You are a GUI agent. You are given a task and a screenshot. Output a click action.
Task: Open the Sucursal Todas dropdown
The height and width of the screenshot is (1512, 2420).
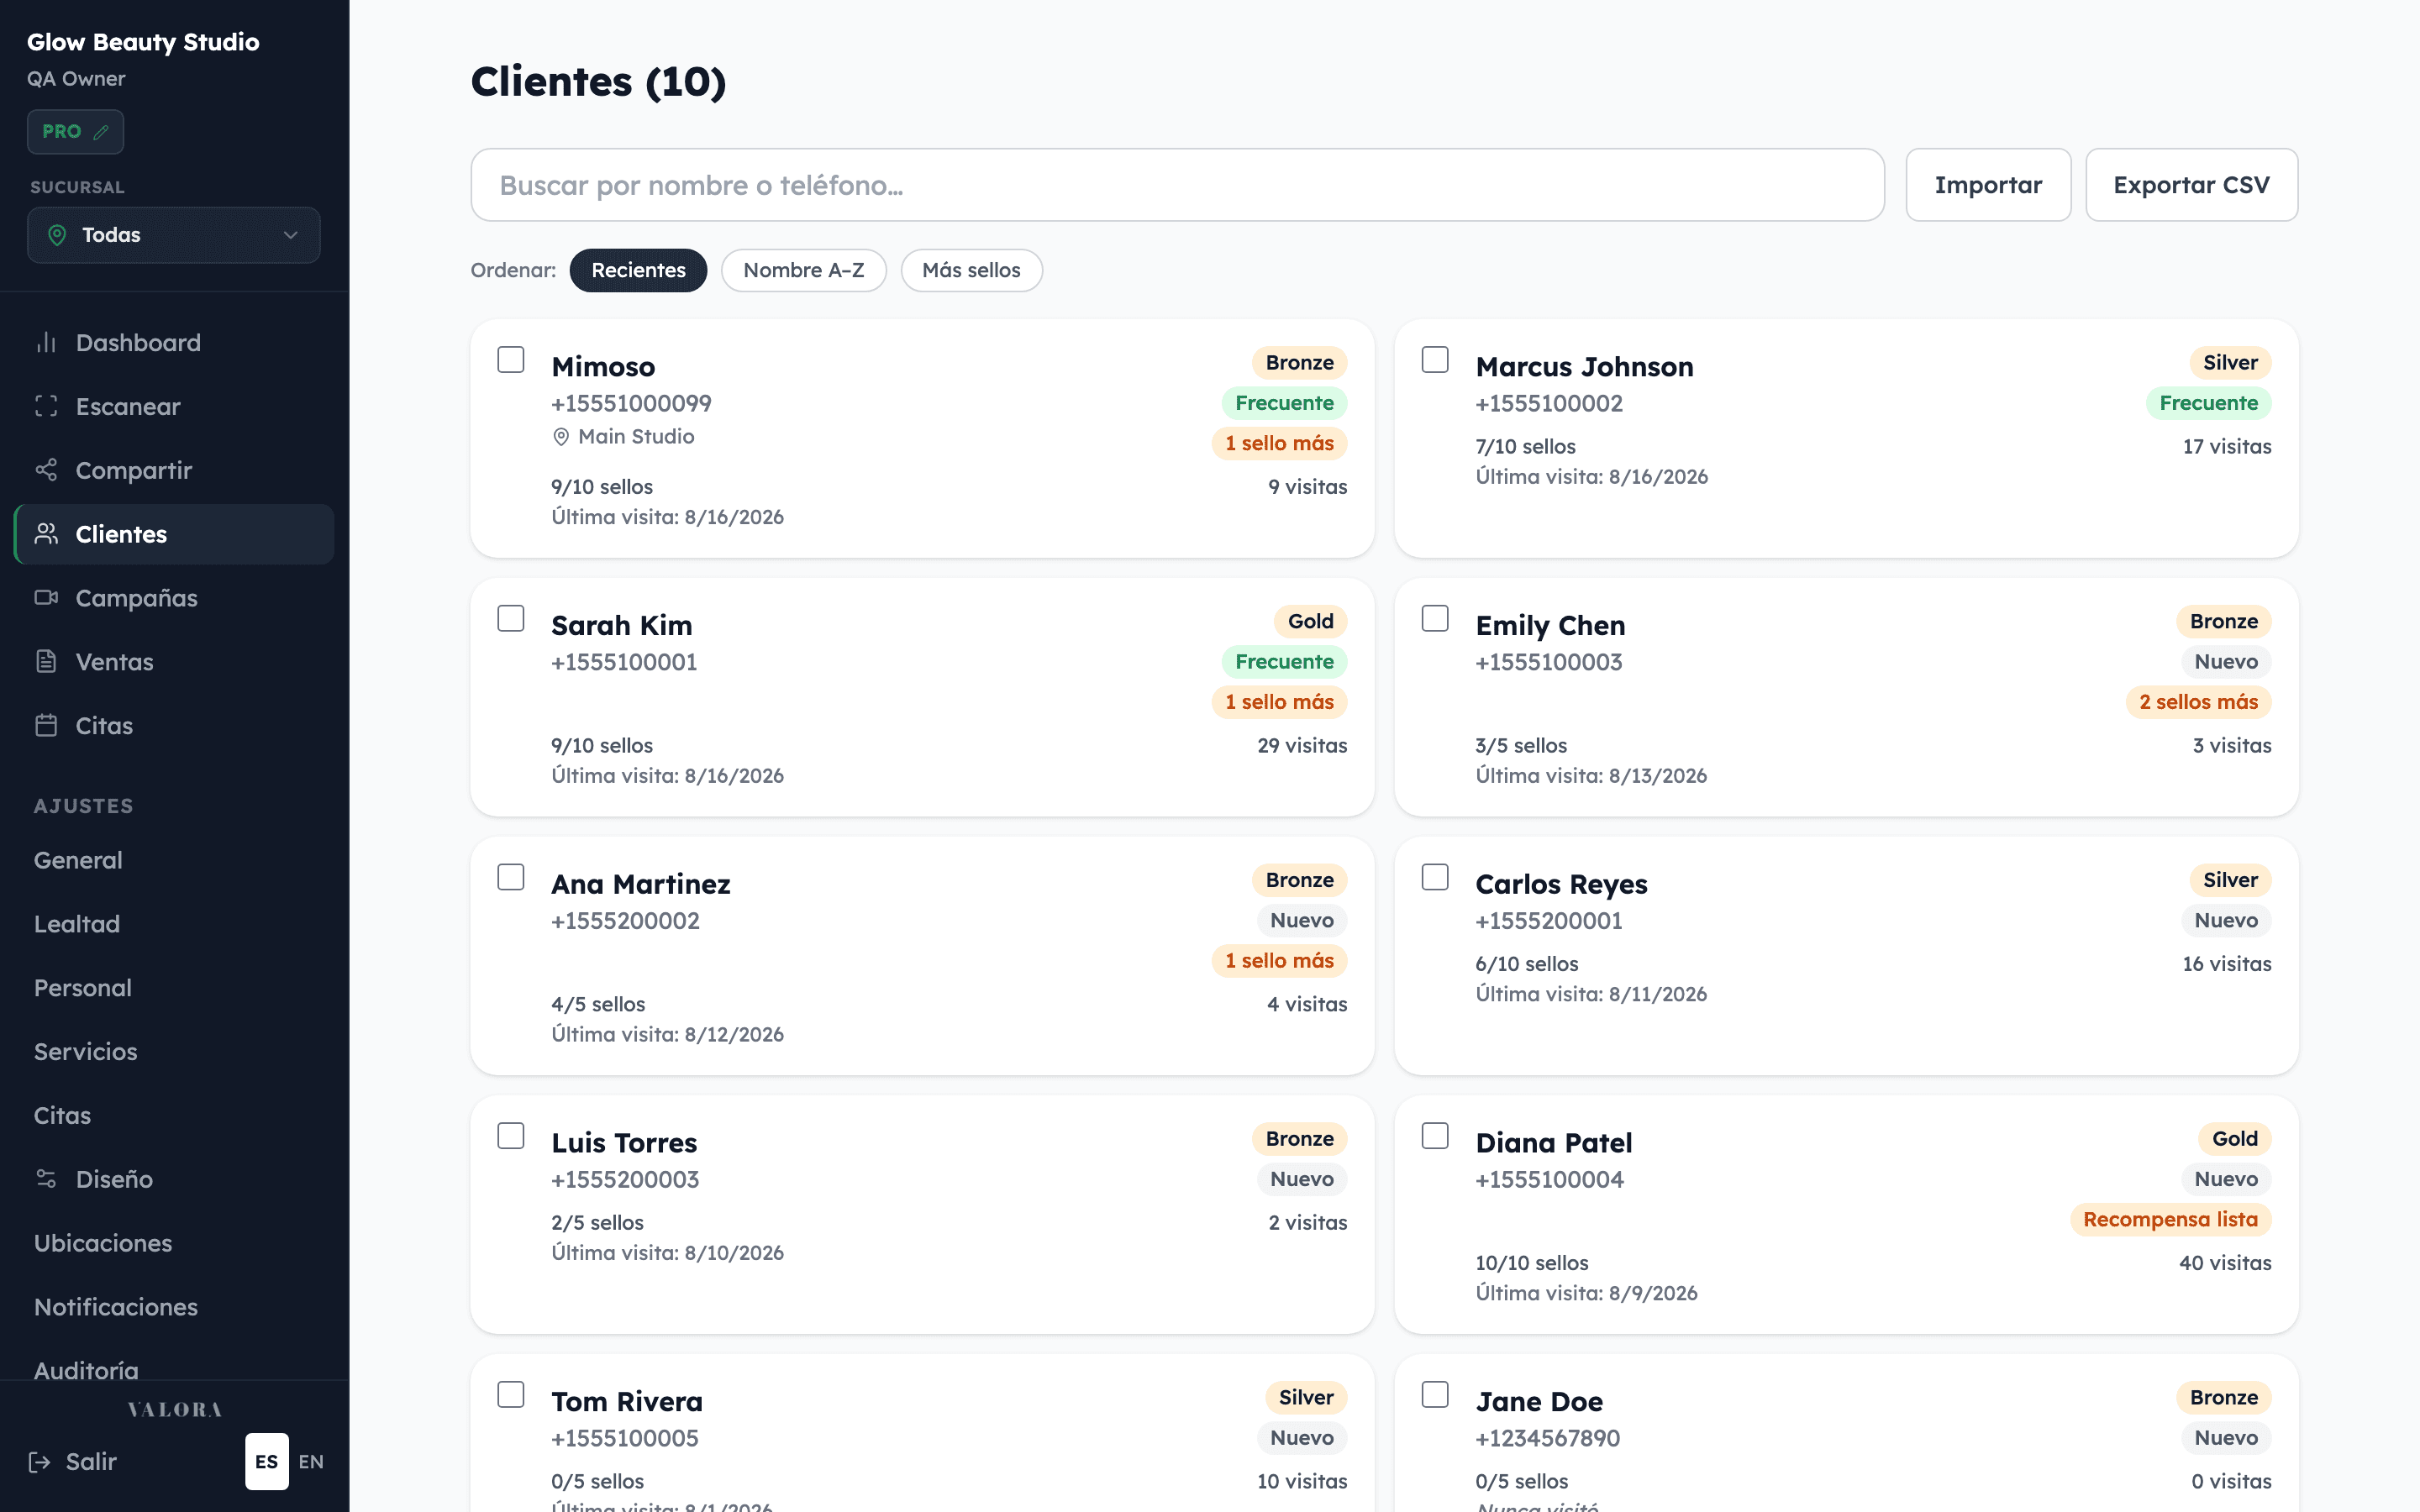coord(174,235)
